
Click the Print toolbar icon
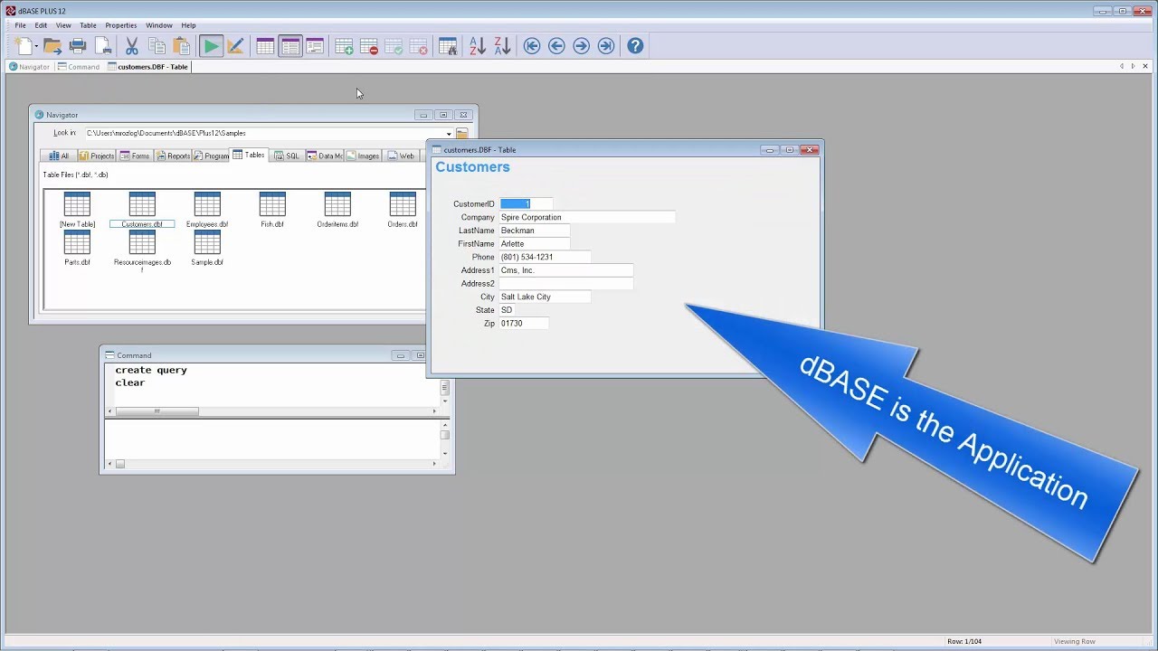tap(78, 46)
